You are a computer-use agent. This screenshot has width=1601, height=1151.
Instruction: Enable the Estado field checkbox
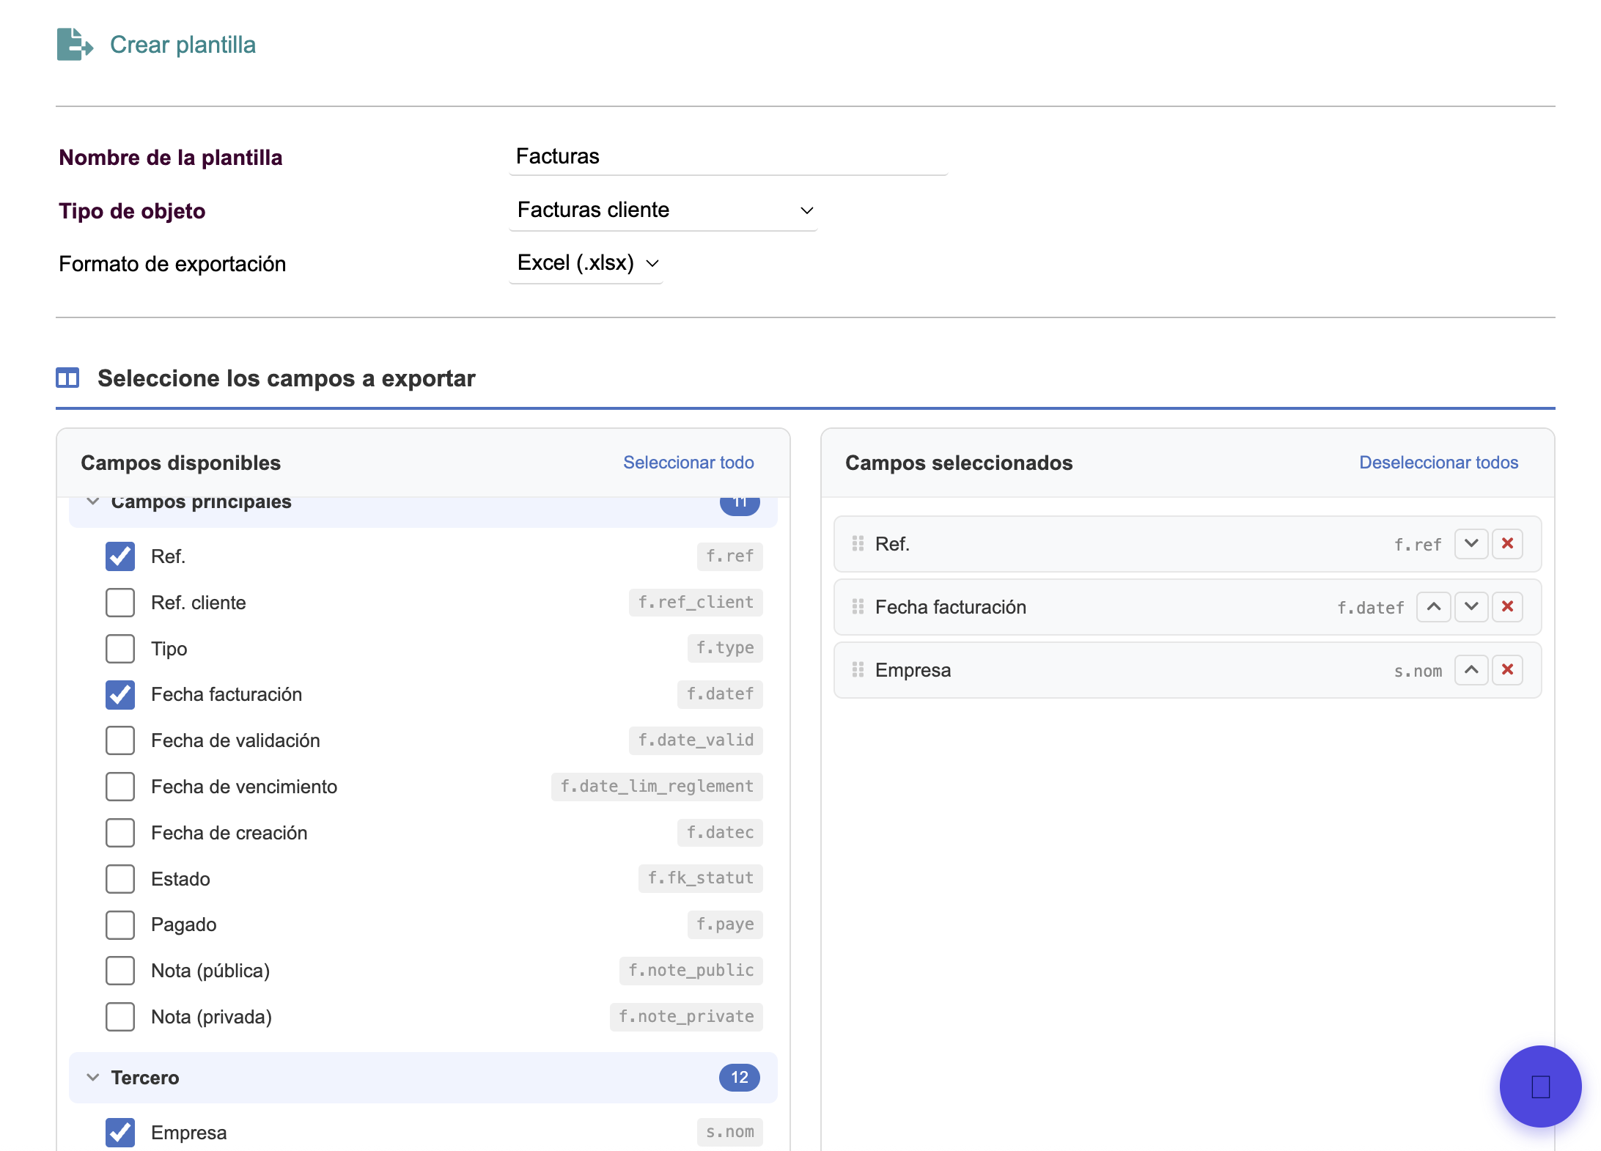pyautogui.click(x=120, y=878)
